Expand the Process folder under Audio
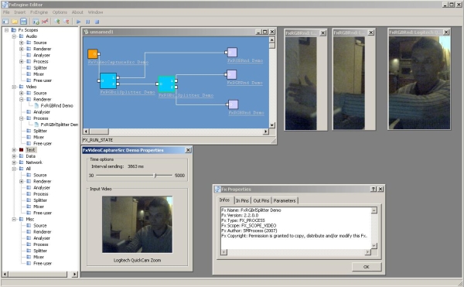 coord(22,62)
